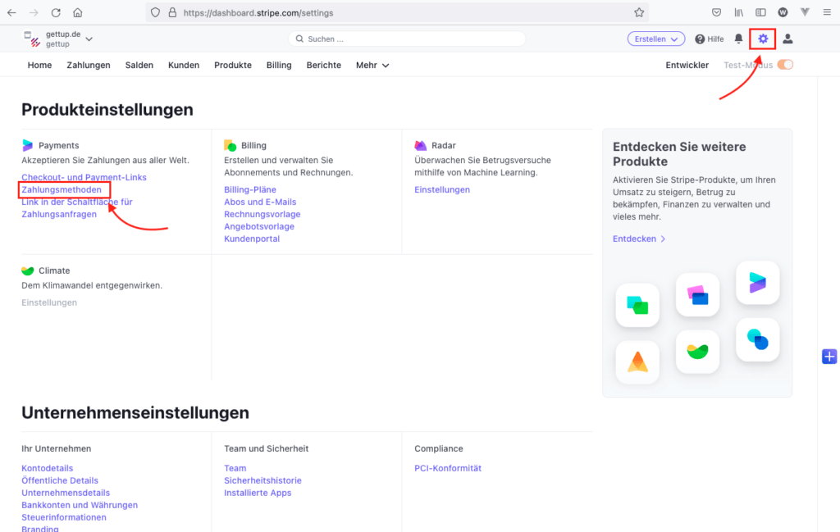Open the Billing-Pläne link
This screenshot has width=840, height=532.
(x=250, y=189)
